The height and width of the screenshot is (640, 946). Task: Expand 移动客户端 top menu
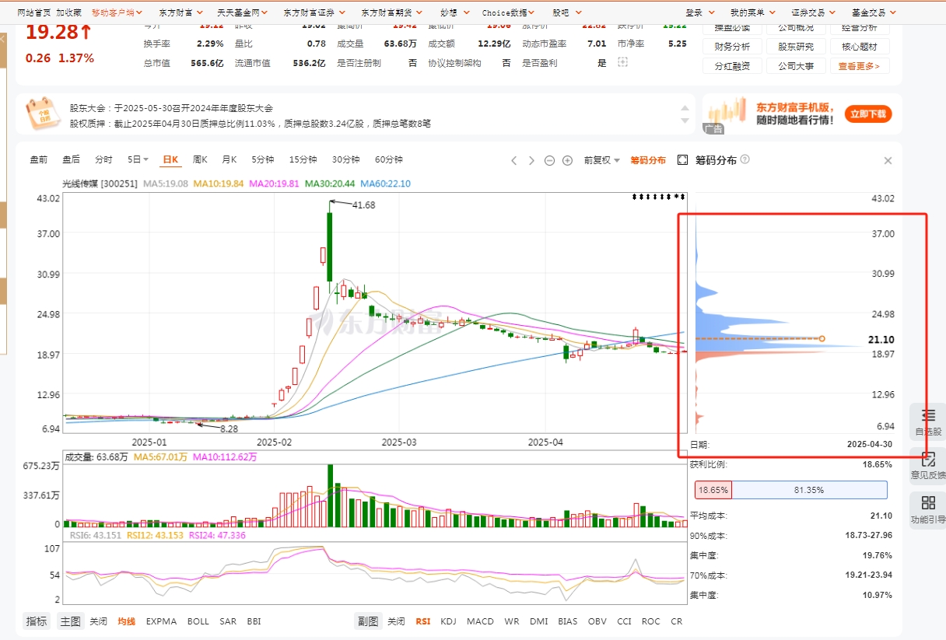click(x=117, y=12)
